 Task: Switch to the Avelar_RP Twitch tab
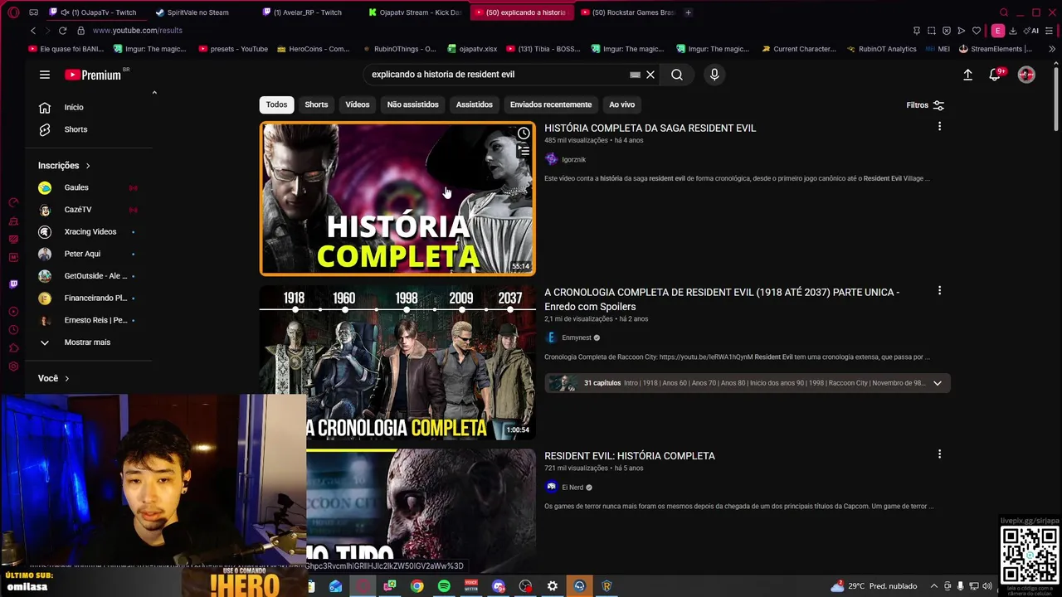coord(307,12)
